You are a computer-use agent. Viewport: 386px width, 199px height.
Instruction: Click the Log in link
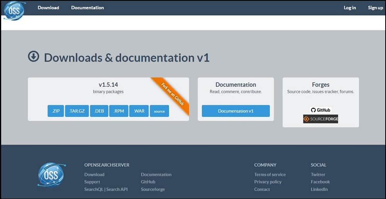[x=350, y=8]
